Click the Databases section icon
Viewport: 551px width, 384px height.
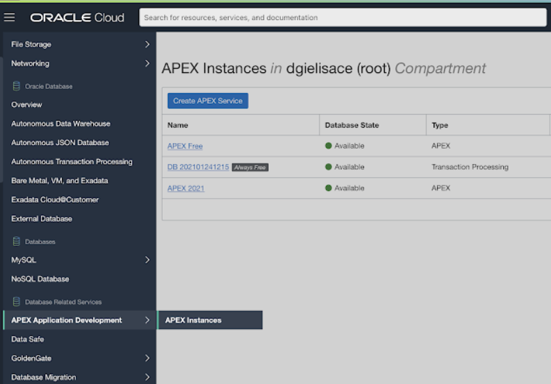coord(15,242)
